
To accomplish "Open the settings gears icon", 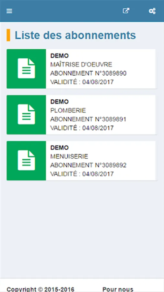I will click(x=152, y=11).
